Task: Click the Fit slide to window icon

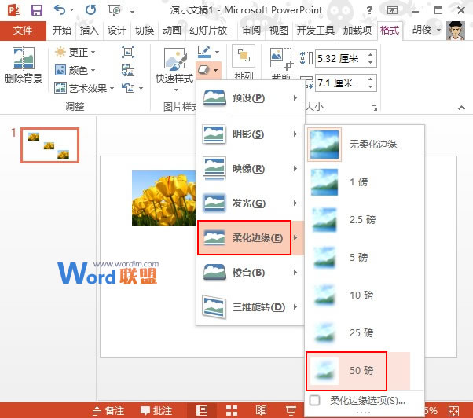Action: [453, 411]
